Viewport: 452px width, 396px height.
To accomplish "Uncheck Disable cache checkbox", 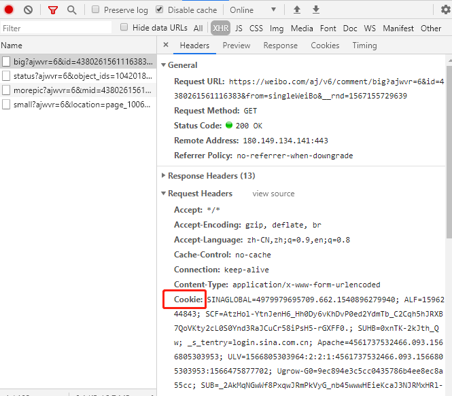I will pos(160,10).
